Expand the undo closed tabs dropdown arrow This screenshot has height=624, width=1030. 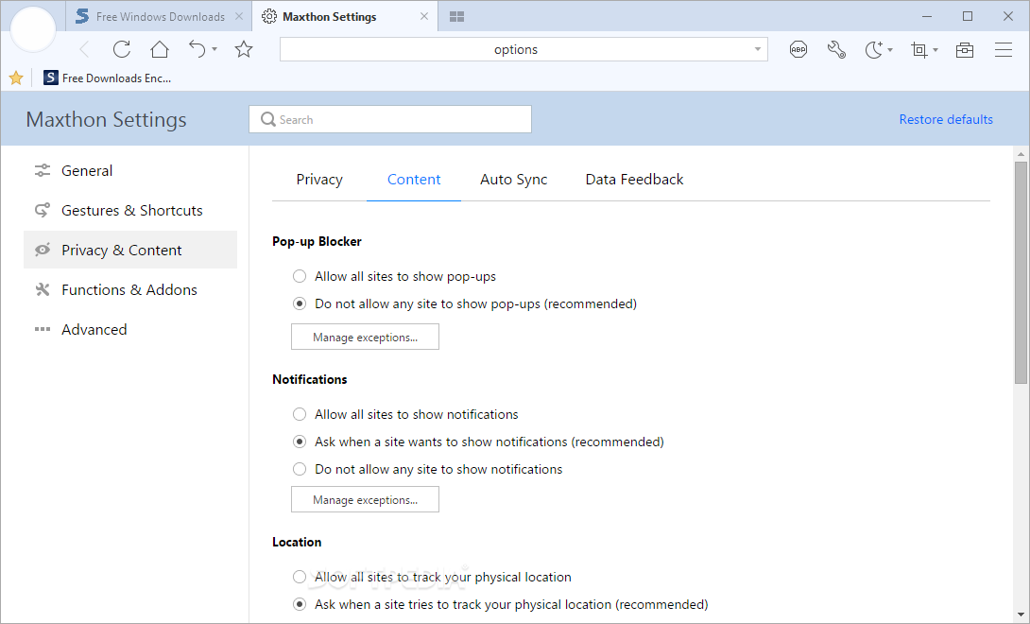(215, 49)
